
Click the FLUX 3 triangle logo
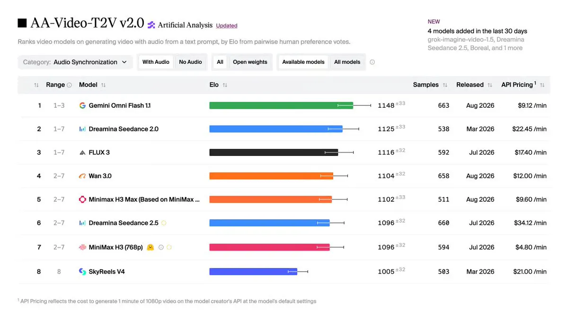[x=82, y=153]
